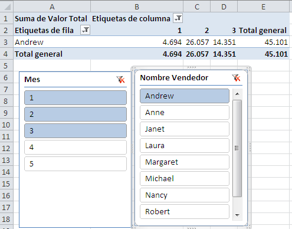The image size is (292, 229).
Task: Choose Laura in Nombre Vendedor slicer
Action: tap(185, 145)
